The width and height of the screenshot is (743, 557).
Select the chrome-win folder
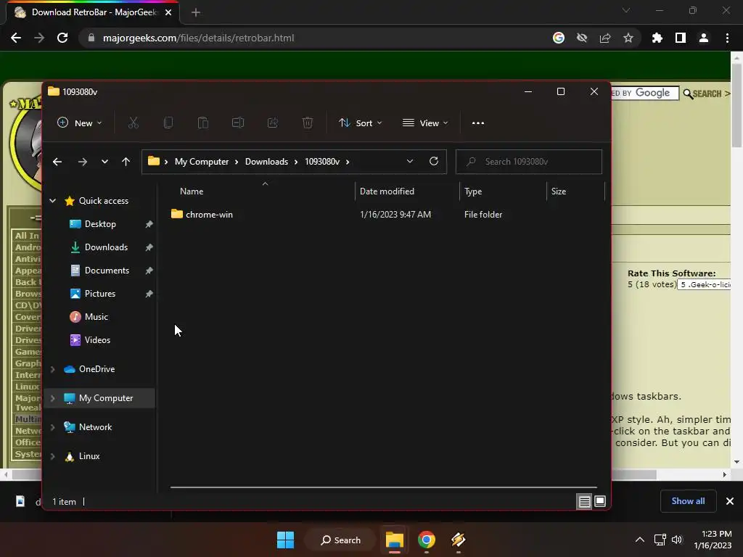click(x=209, y=215)
